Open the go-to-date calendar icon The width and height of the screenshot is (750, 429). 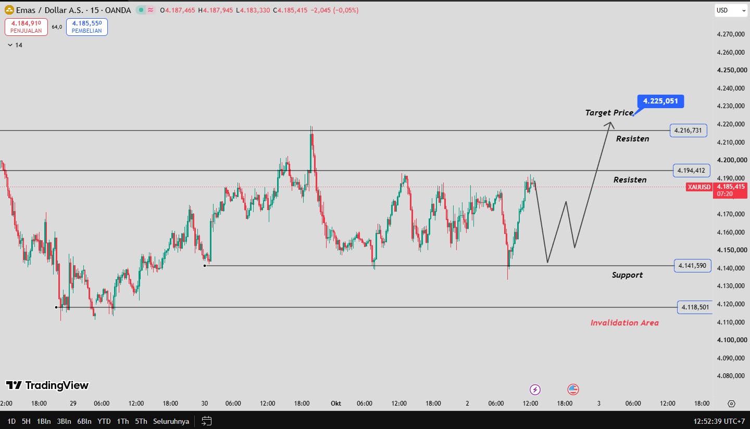[x=207, y=421]
